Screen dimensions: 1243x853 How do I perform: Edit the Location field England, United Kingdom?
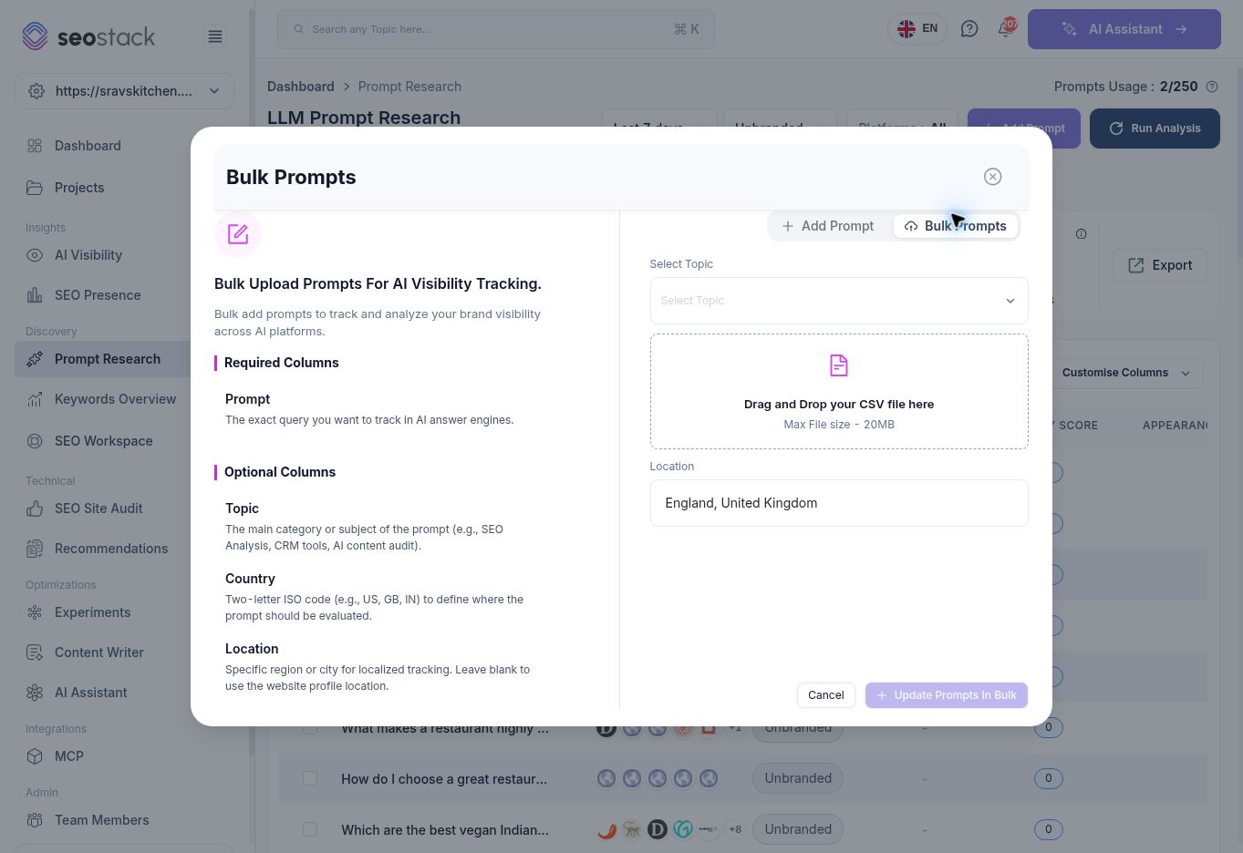tap(839, 503)
